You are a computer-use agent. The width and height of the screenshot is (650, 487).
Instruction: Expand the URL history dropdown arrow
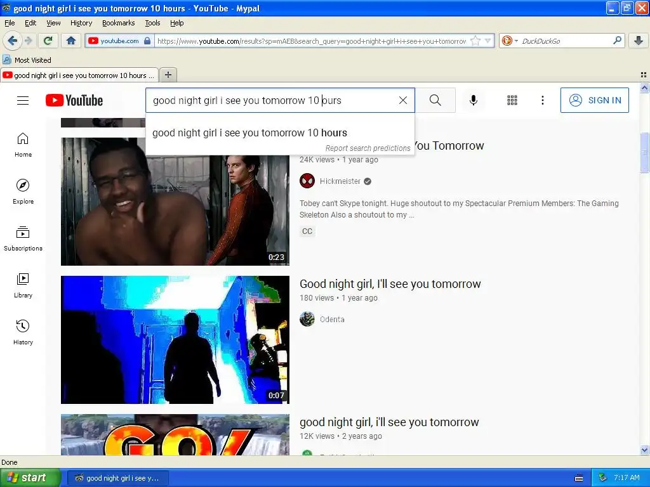[x=488, y=41]
